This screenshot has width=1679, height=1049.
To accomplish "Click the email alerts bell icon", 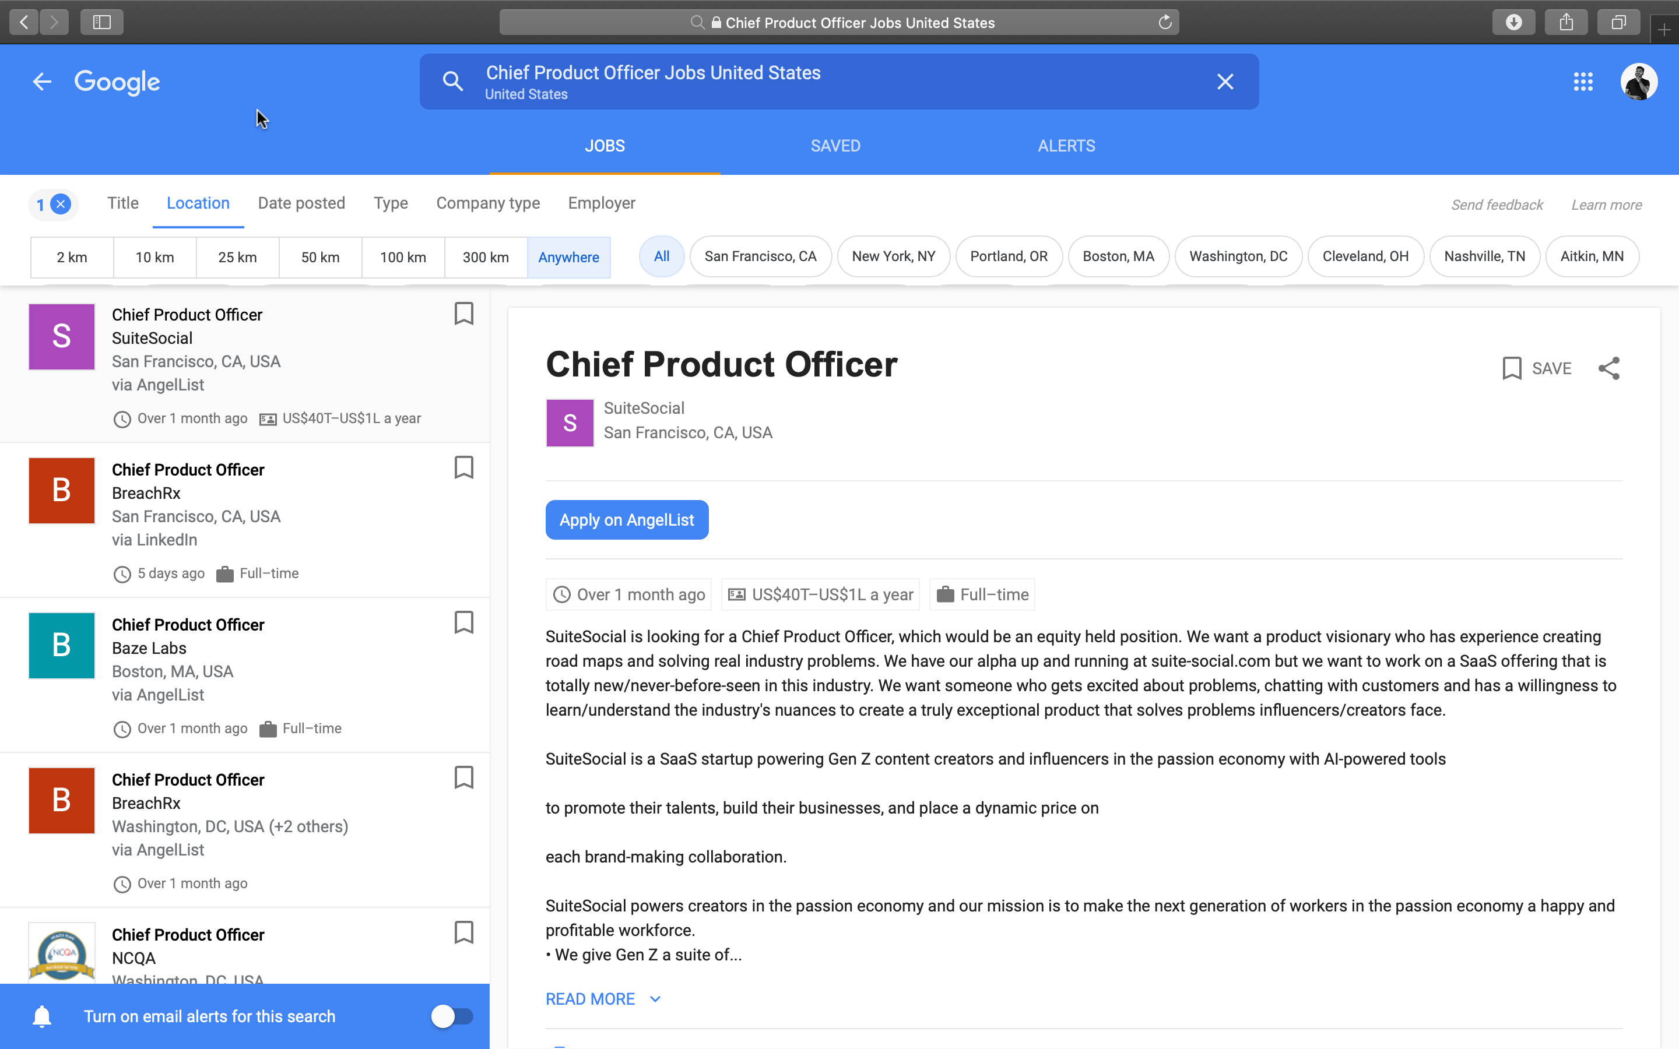I will point(41,1016).
